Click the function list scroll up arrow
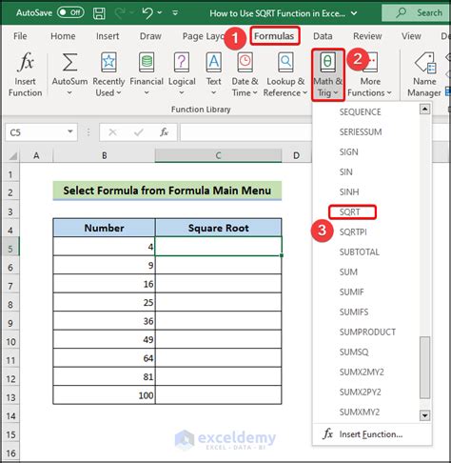Image resolution: width=451 pixels, height=463 pixels. [x=424, y=110]
